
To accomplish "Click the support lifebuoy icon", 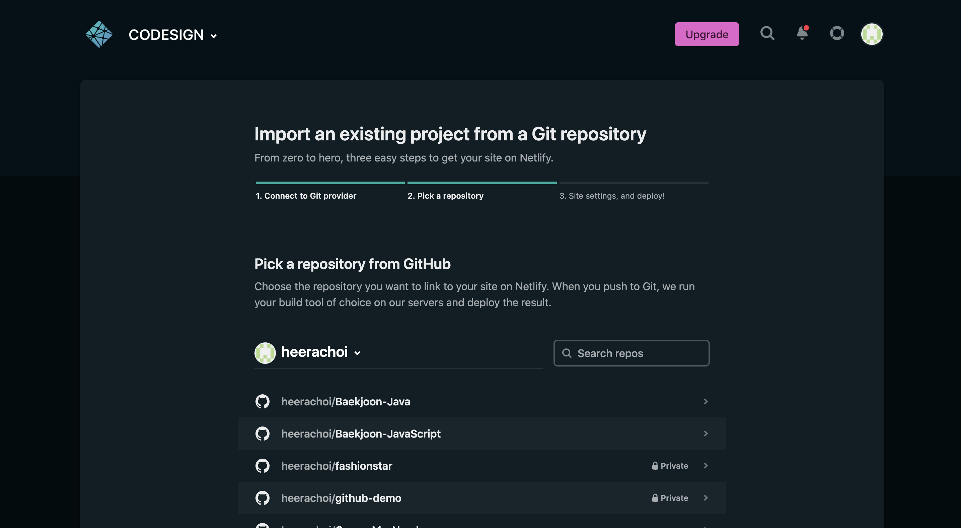I will point(836,34).
